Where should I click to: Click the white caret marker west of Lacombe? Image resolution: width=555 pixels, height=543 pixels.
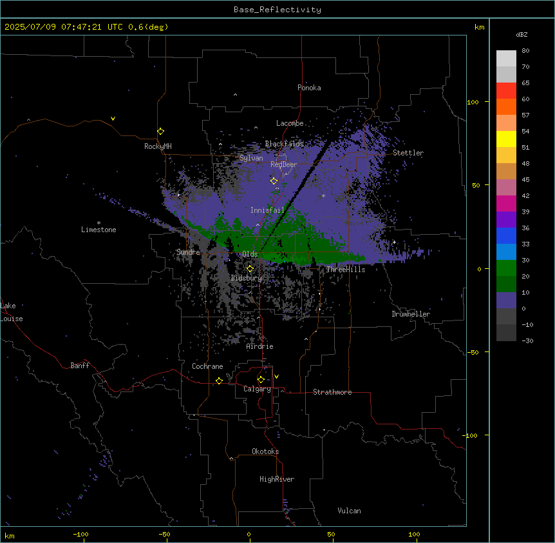tap(256, 127)
